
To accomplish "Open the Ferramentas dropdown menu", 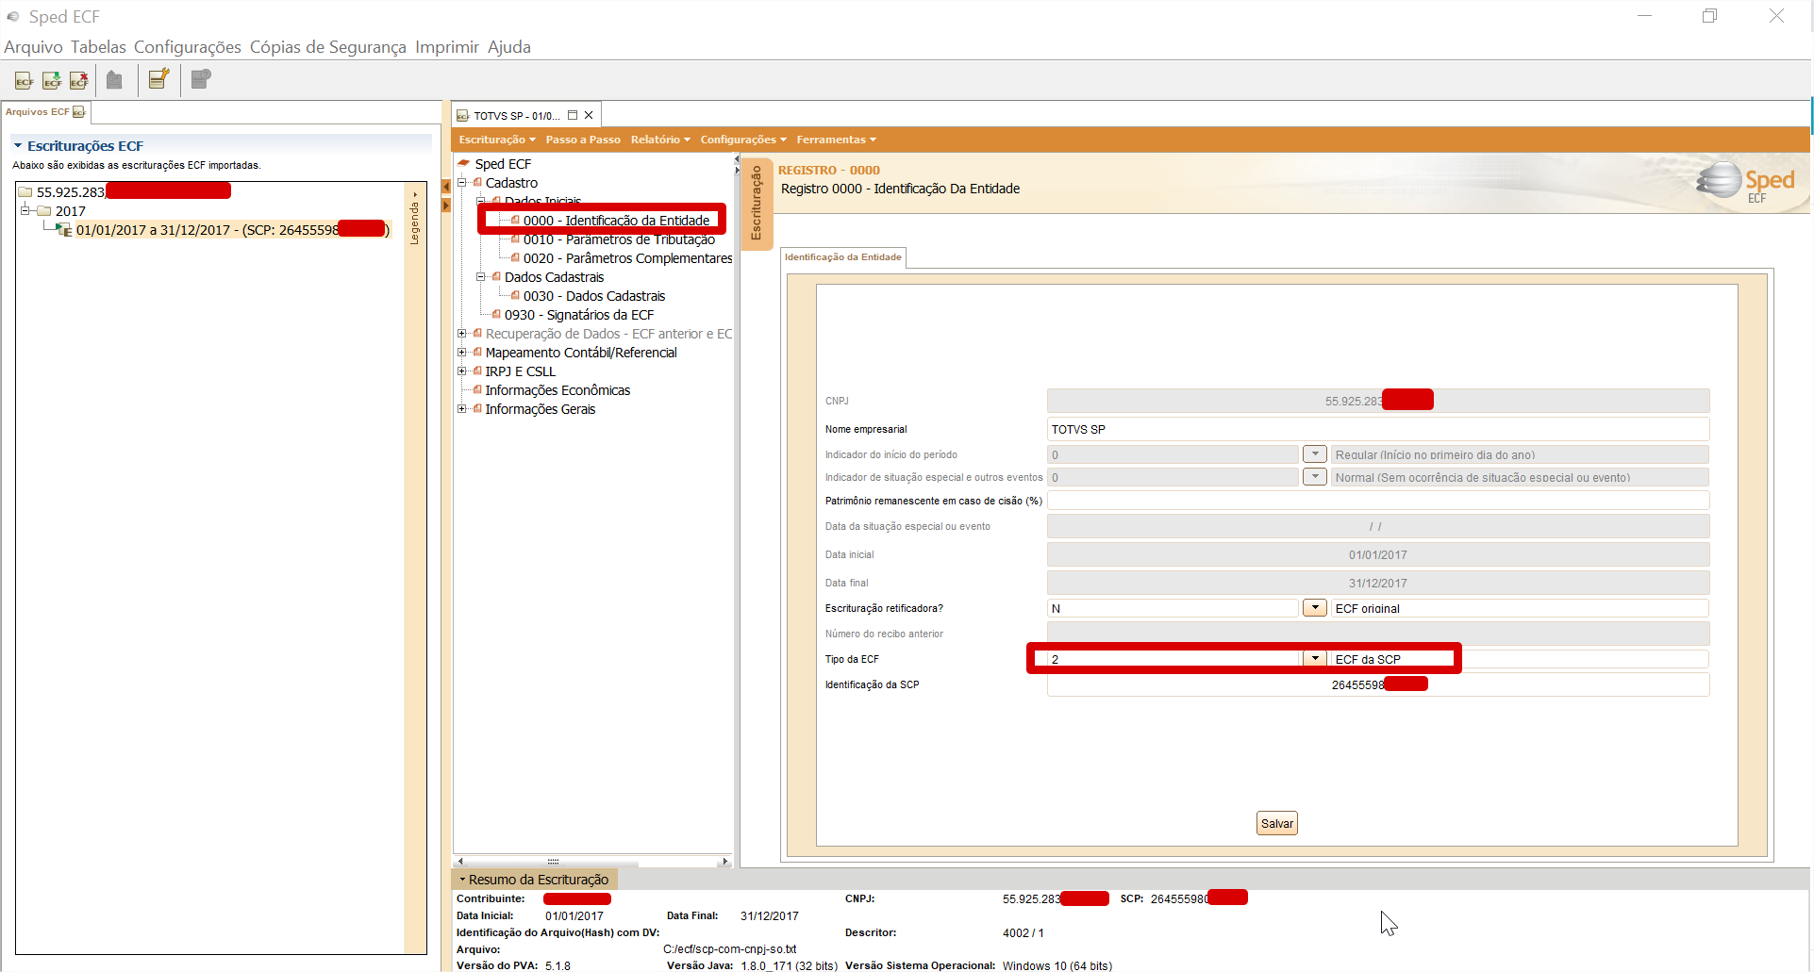I will click(837, 140).
